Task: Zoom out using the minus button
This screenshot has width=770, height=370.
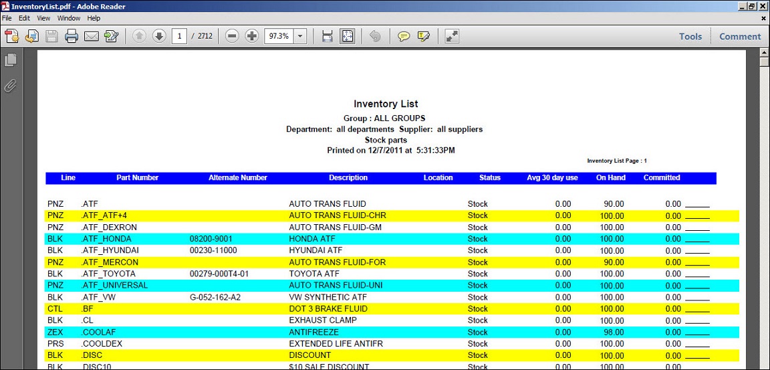Action: point(232,36)
